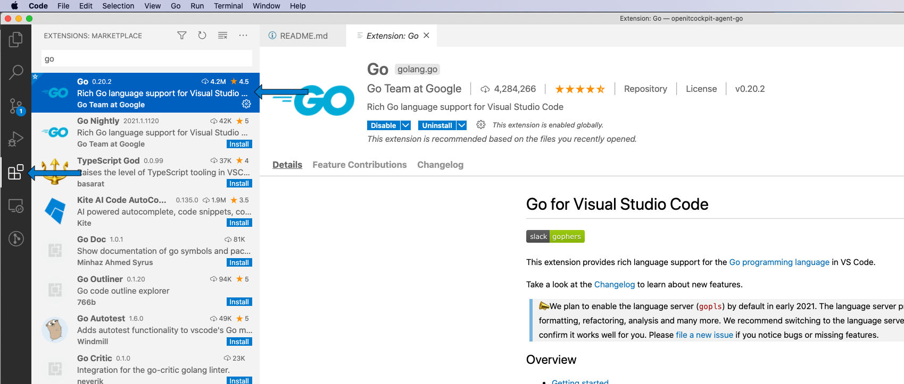Screen dimensions: 904x384
Task: Click the Disable button
Action: pyautogui.click(x=384, y=125)
